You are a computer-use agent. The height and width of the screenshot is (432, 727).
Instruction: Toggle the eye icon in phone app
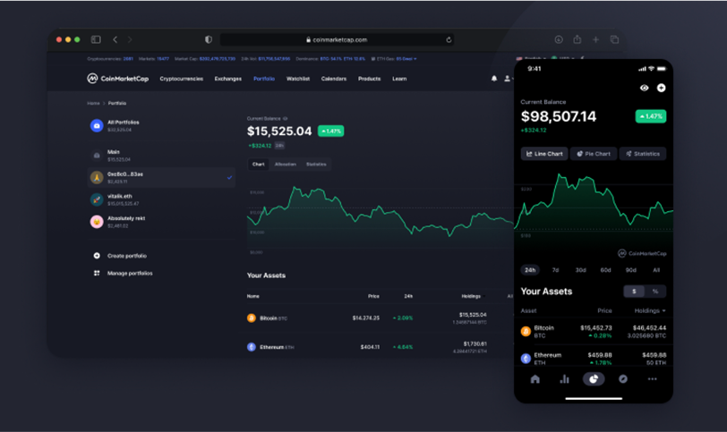click(x=644, y=88)
